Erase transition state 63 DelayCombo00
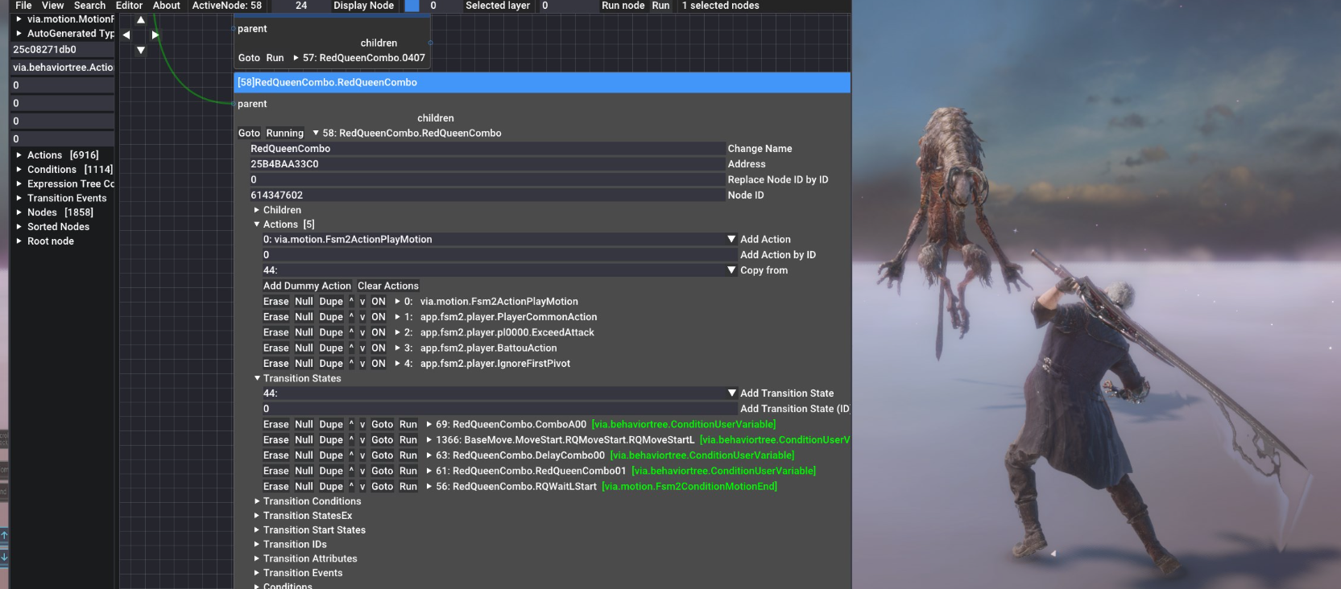The width and height of the screenshot is (1341, 589). tap(275, 455)
